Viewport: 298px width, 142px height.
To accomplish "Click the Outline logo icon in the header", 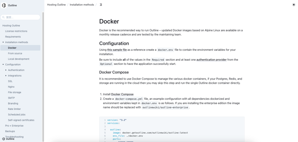I will coord(4,5).
